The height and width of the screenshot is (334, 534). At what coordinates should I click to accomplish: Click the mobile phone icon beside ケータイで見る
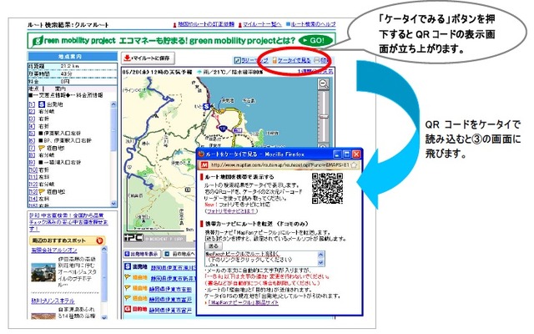click(275, 60)
